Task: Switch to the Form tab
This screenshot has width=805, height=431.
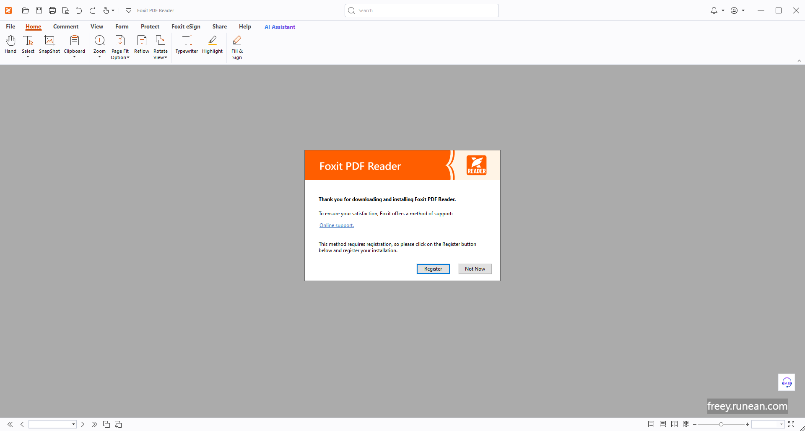Action: pyautogui.click(x=122, y=26)
